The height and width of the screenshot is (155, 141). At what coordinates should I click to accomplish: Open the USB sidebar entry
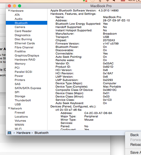(18, 104)
